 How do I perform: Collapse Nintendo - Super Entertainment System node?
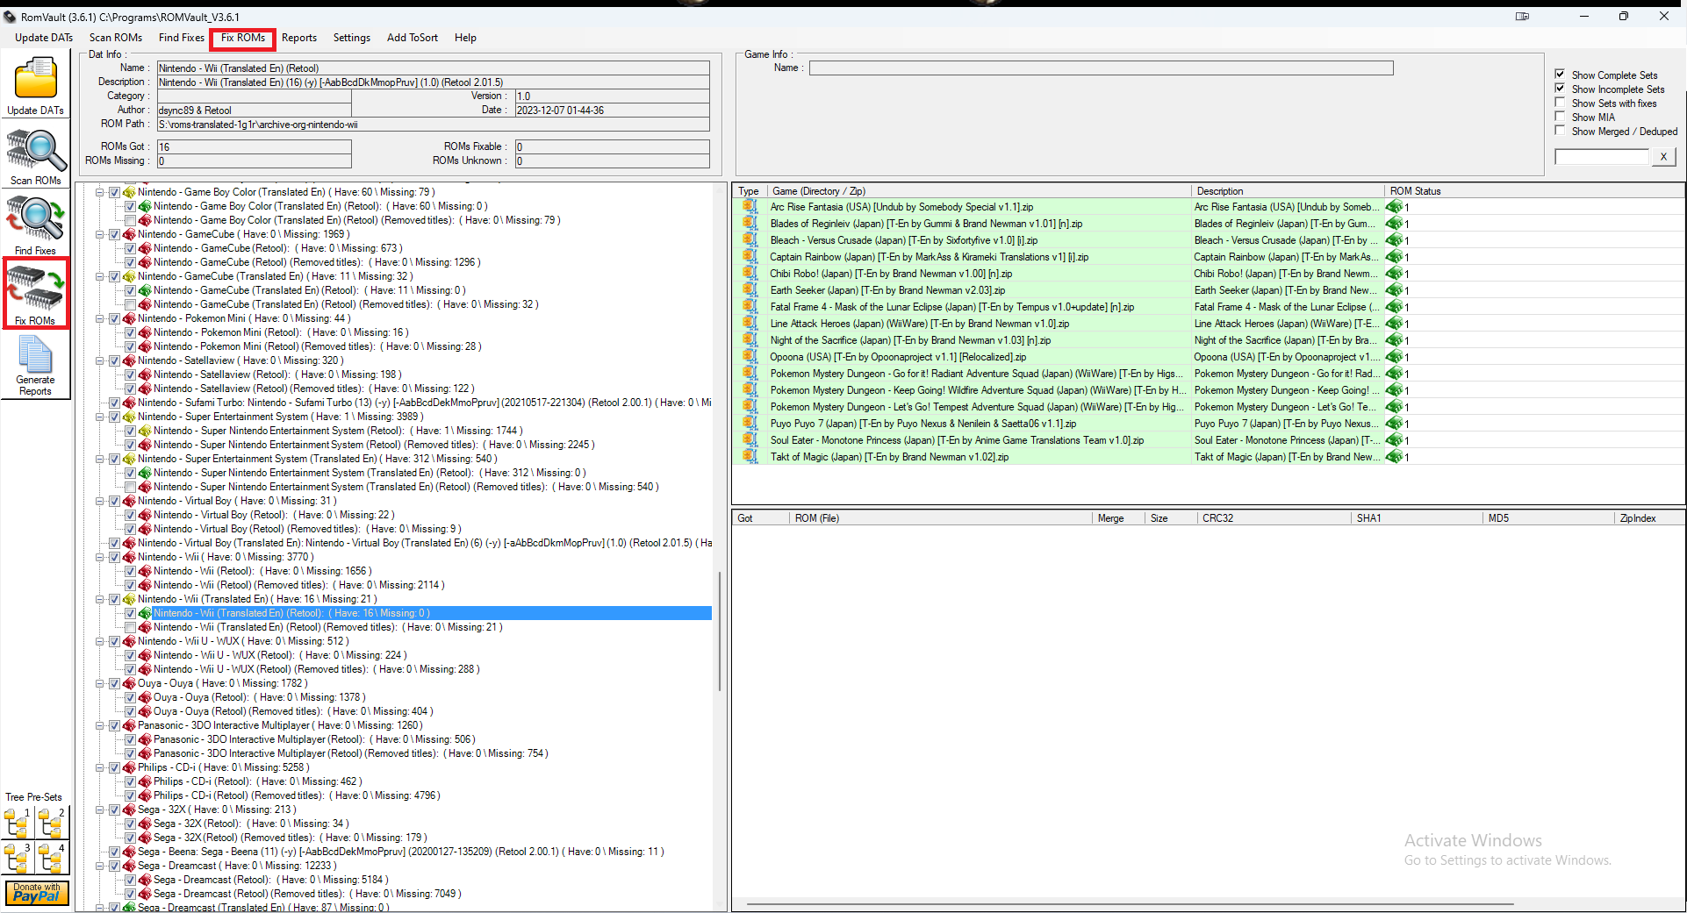99,417
